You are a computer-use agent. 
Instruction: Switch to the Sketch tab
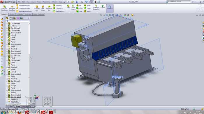pos(12,14)
